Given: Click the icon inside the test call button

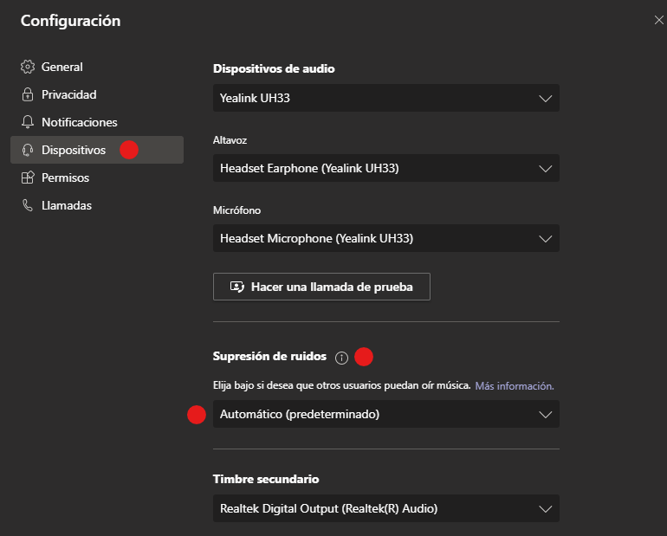Looking at the screenshot, I should 236,287.
